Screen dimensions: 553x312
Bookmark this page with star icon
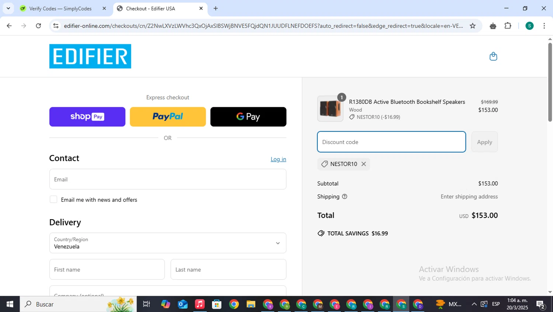tap(473, 26)
